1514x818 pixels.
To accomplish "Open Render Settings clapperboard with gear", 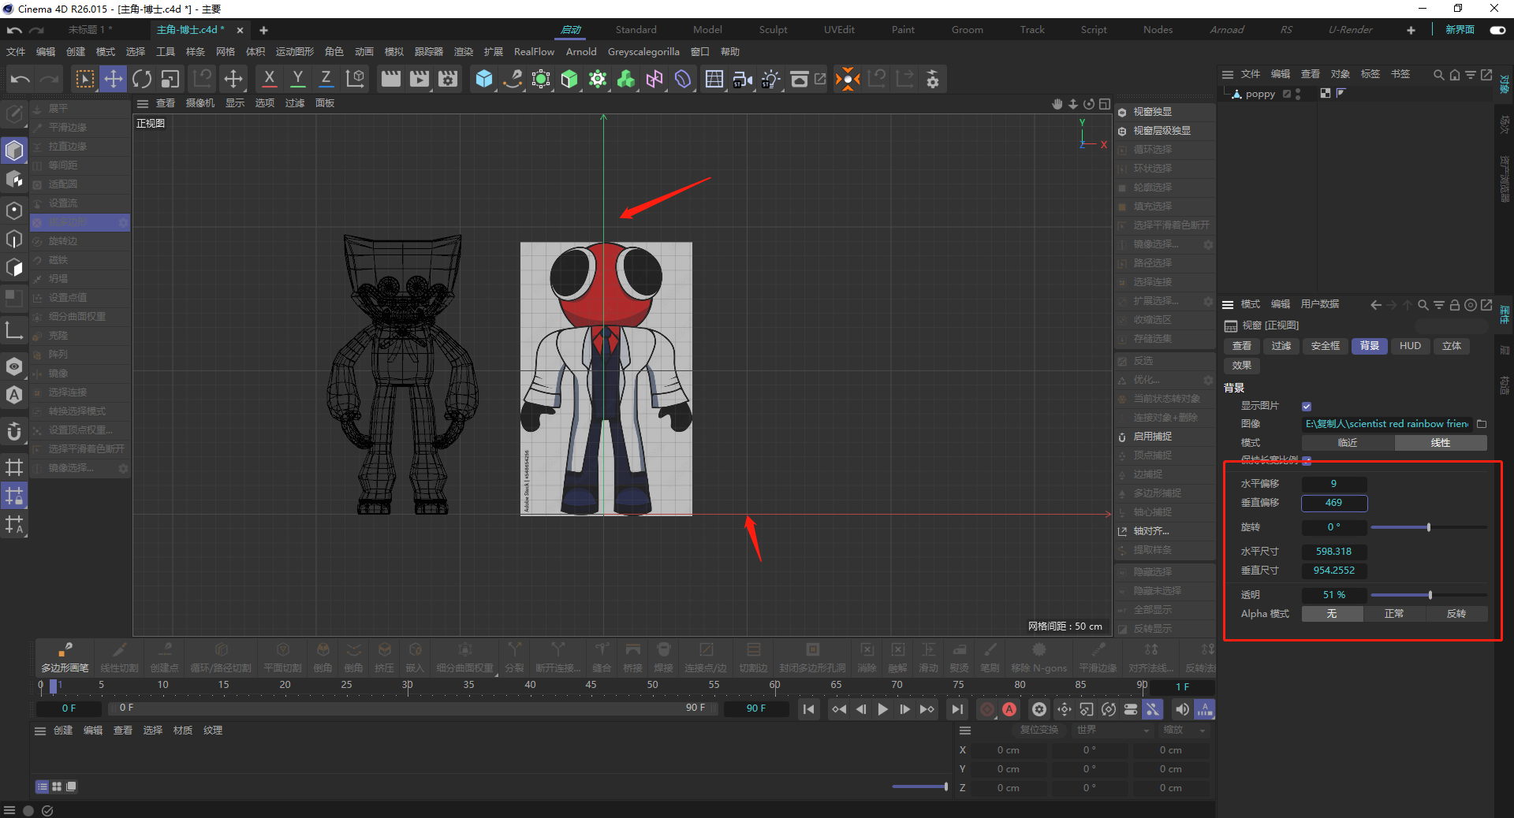I will [448, 79].
